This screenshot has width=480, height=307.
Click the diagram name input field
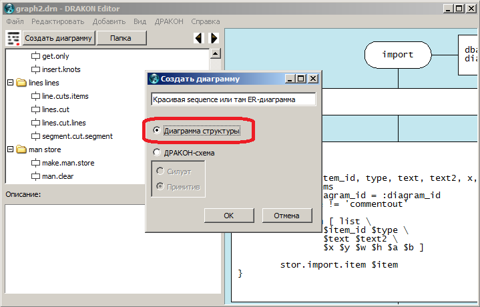(233, 99)
